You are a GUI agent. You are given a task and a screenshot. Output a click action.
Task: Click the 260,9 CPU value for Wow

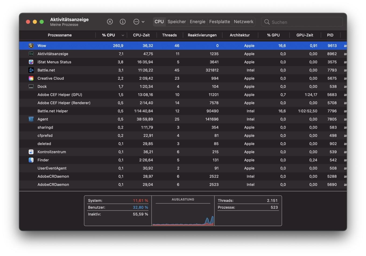coord(118,46)
